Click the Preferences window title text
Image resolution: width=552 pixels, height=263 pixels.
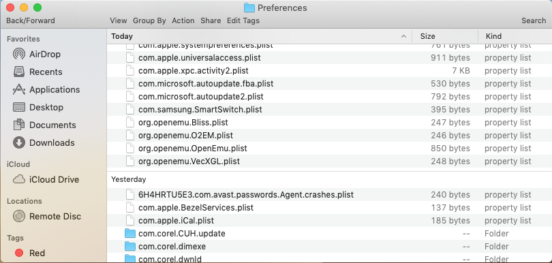[282, 7]
